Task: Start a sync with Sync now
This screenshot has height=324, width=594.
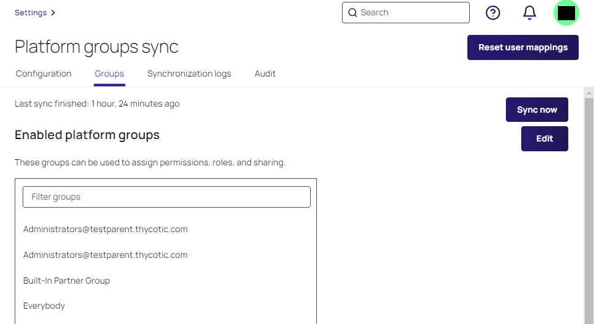Action: (x=536, y=110)
